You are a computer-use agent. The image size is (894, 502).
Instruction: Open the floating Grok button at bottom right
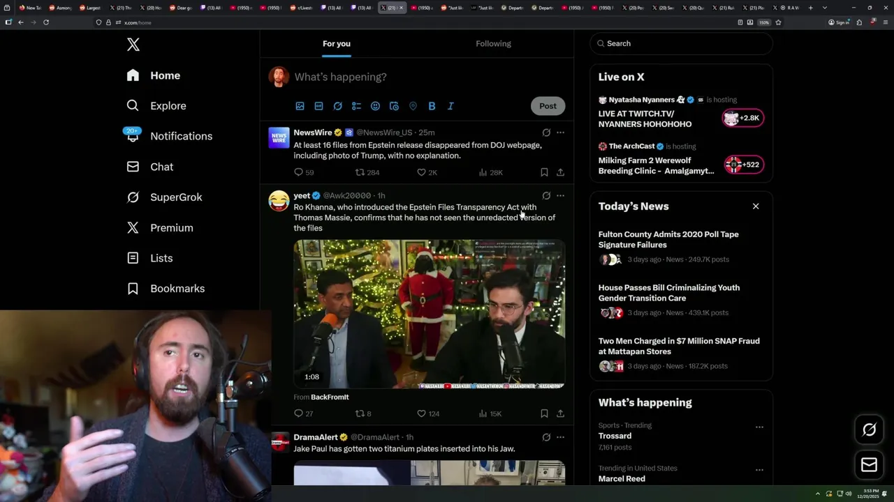869,430
